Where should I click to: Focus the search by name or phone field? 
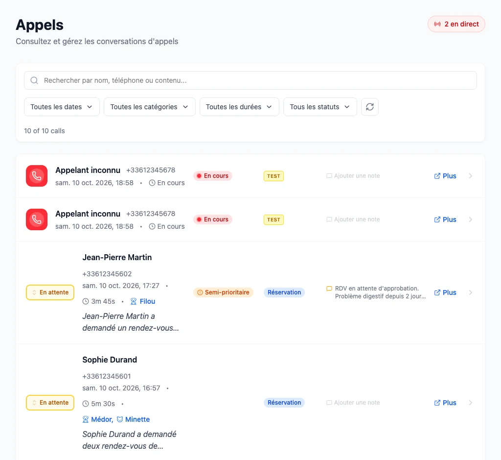point(250,80)
